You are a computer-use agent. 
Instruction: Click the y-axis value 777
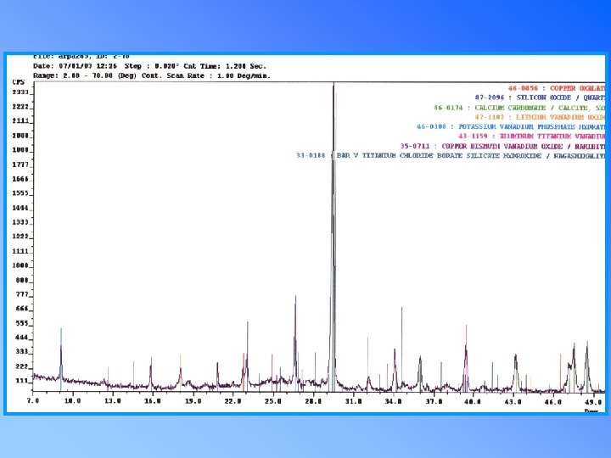pos(23,294)
